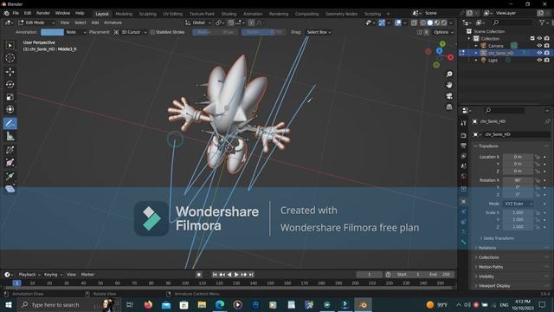This screenshot has width=554, height=312.
Task: Open the Global orientation dropdown
Action: coord(198,23)
